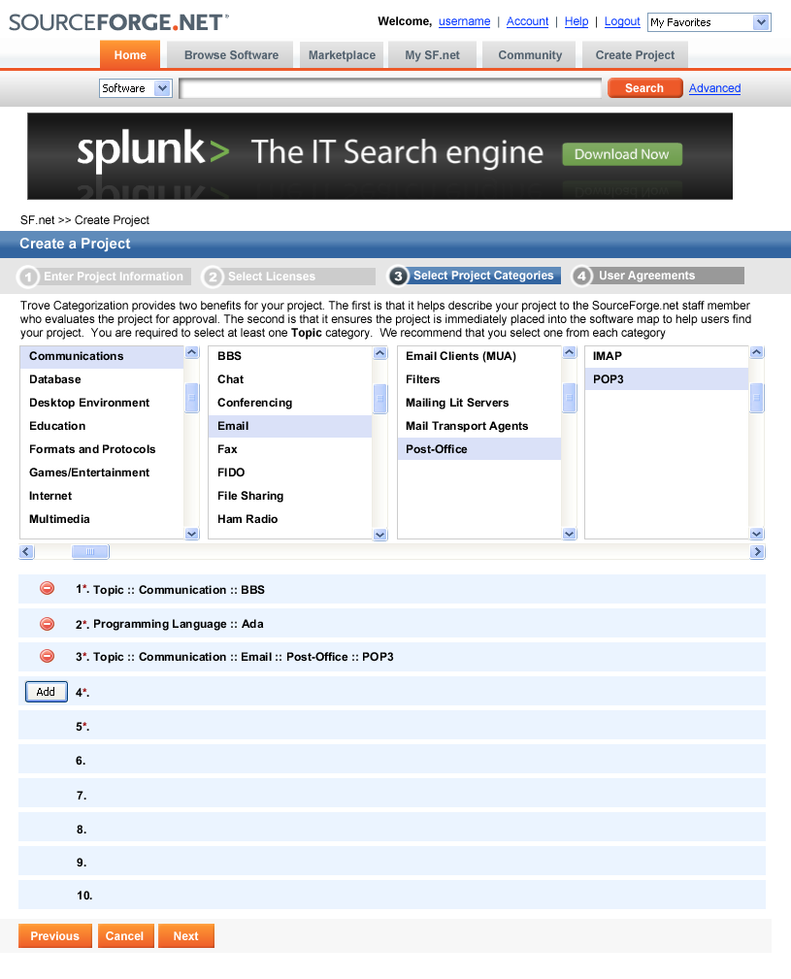The width and height of the screenshot is (791, 979).
Task: Click step 1 Enter Project Information circle
Action: pyautogui.click(x=28, y=277)
